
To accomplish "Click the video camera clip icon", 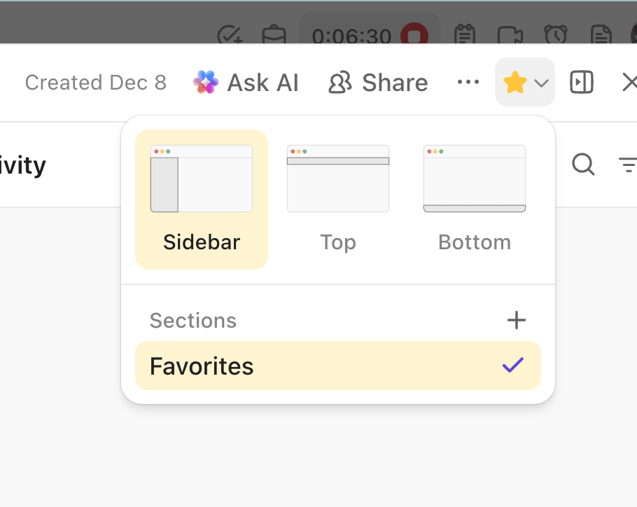I will click(x=509, y=35).
